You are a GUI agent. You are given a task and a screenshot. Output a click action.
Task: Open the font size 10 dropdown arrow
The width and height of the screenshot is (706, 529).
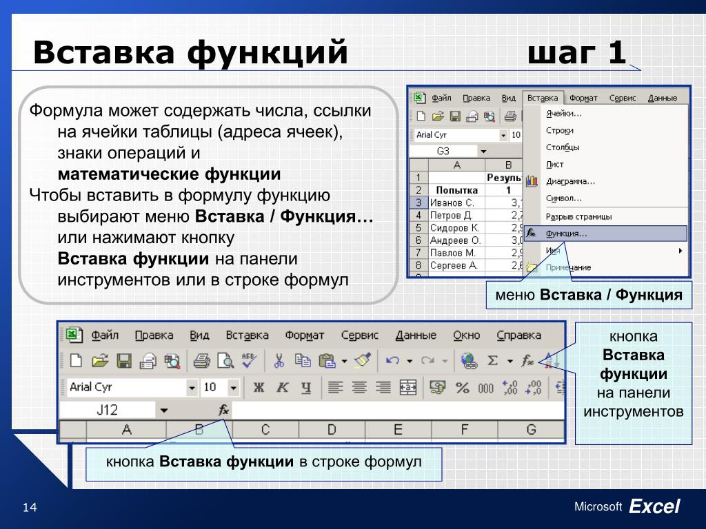tap(233, 388)
